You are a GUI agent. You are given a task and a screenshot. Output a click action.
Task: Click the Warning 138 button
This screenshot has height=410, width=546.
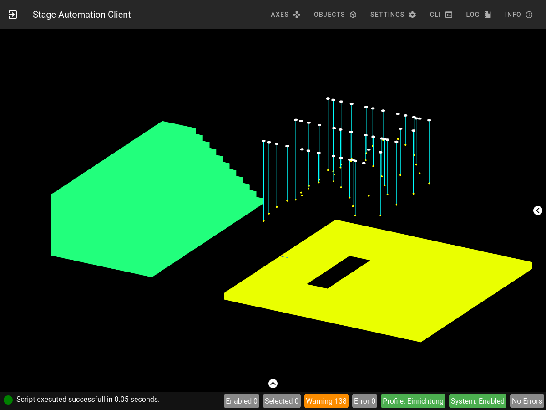pyautogui.click(x=326, y=401)
